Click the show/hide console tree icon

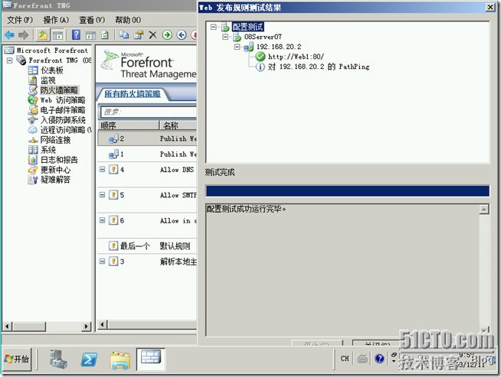[x=57, y=35]
